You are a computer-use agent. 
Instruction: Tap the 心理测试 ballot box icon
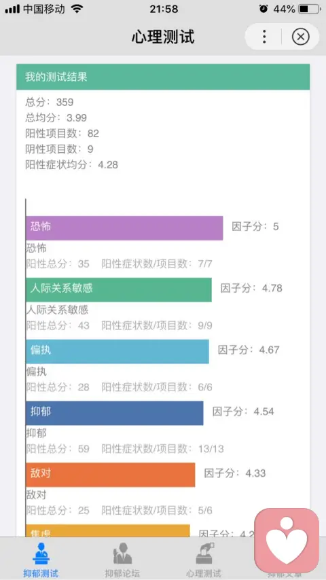pyautogui.click(x=204, y=554)
